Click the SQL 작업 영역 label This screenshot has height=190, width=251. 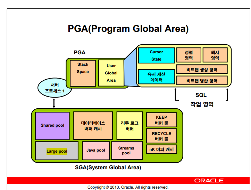202,100
